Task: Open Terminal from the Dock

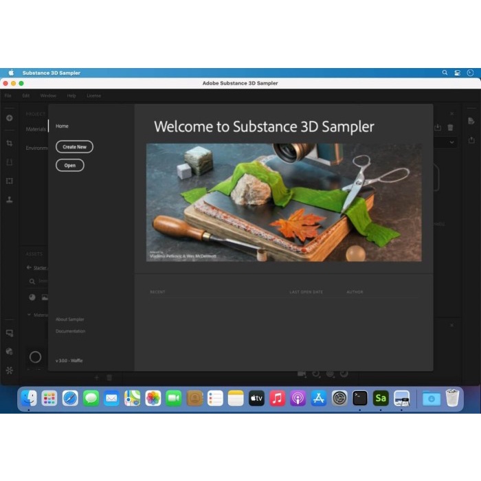Action: [x=360, y=398]
